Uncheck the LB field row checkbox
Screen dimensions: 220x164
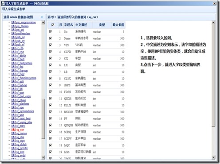(51, 72)
